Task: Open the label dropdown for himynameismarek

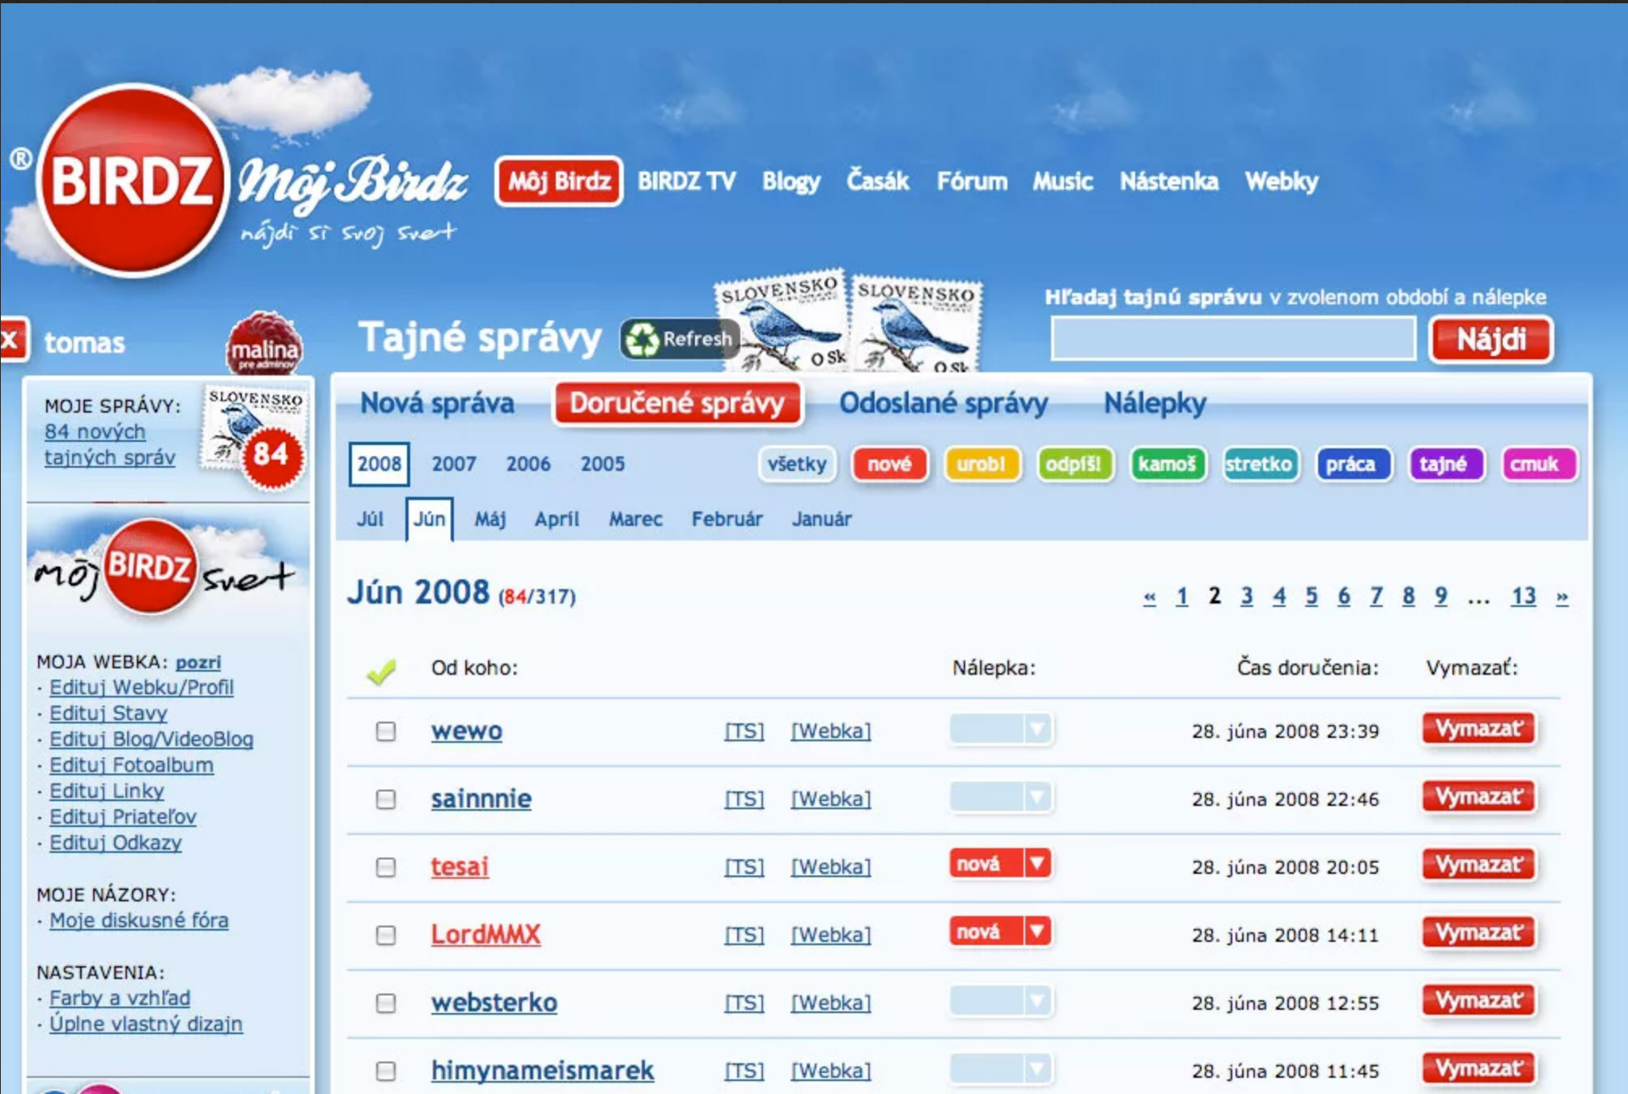Action: (x=1001, y=1068)
